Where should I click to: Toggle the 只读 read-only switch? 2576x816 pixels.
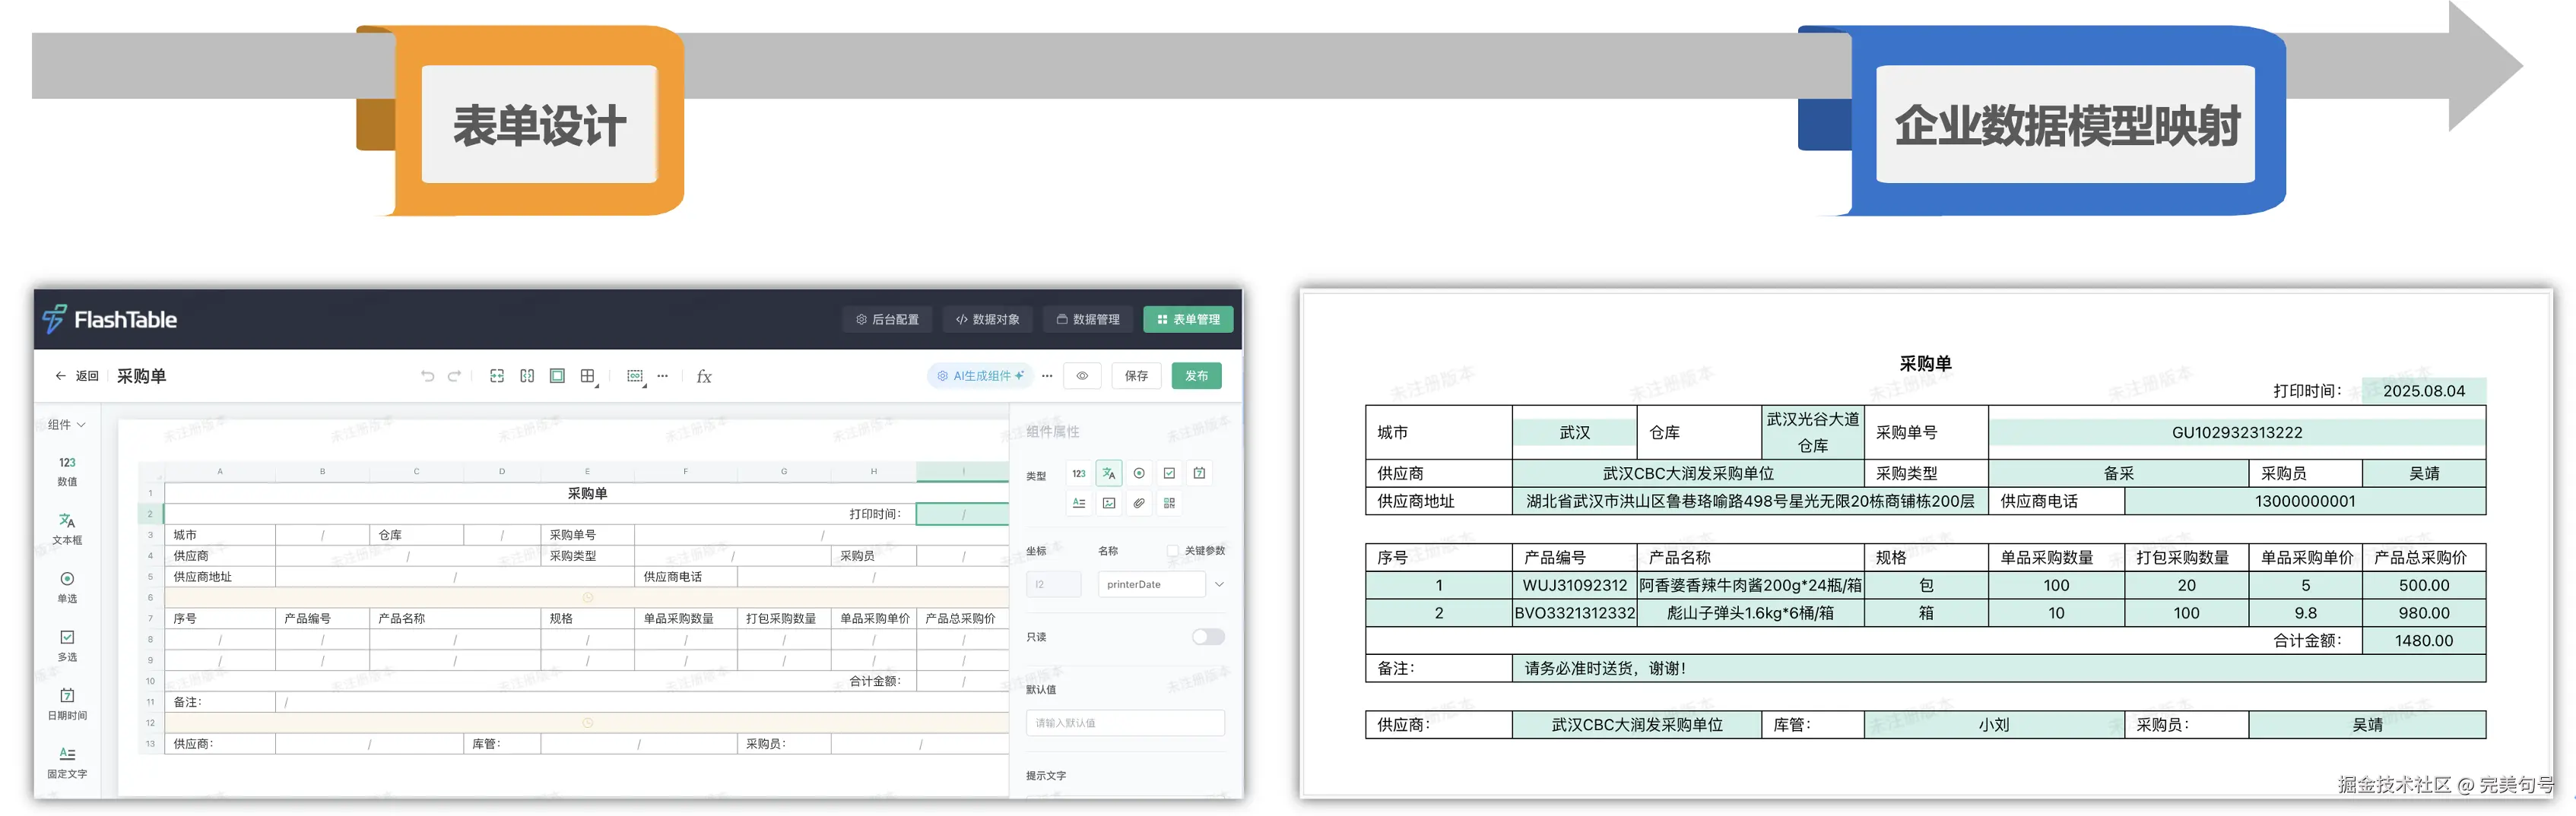click(x=1208, y=637)
